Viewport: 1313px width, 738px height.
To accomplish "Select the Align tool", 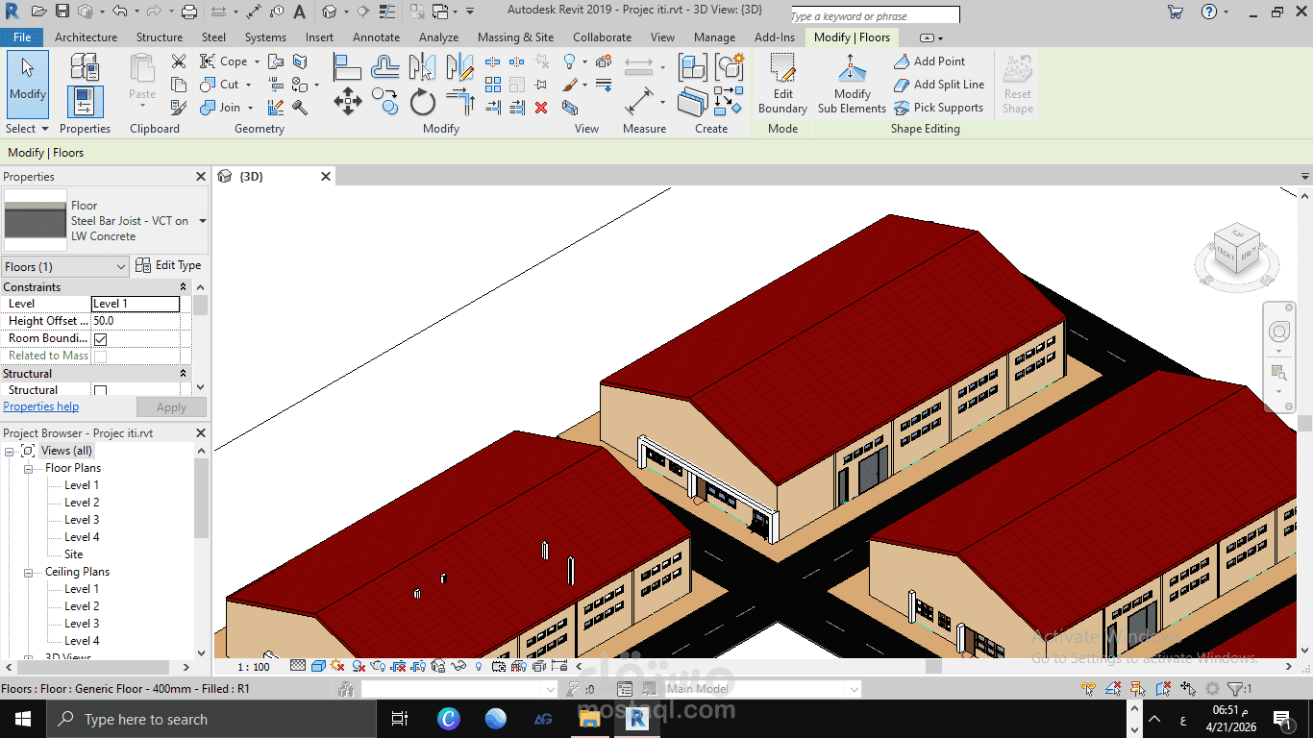I will point(347,67).
